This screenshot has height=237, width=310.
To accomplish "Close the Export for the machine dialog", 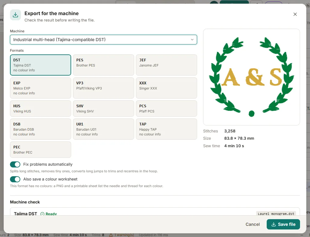I will click(x=295, y=14).
